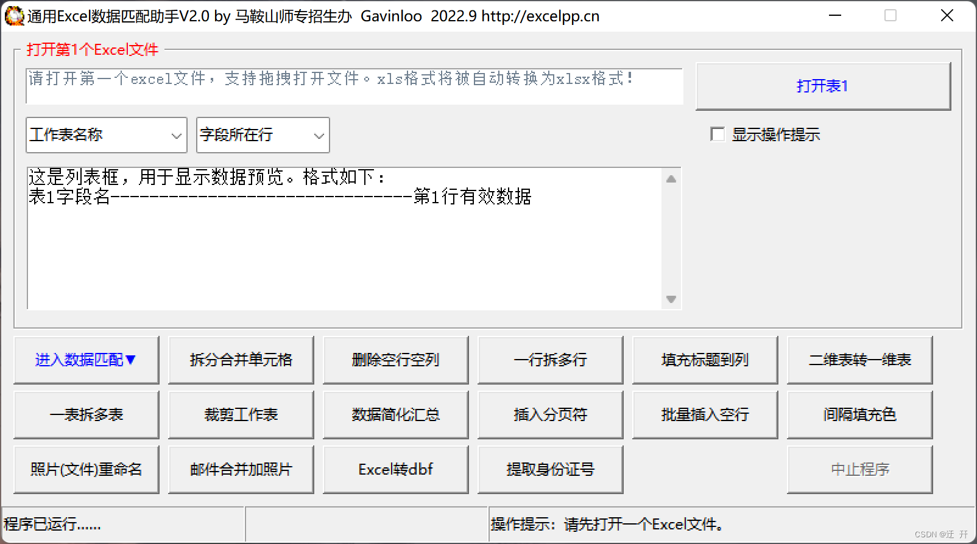Click scroll up arrow in data preview list
977x544 pixels.
(x=671, y=179)
